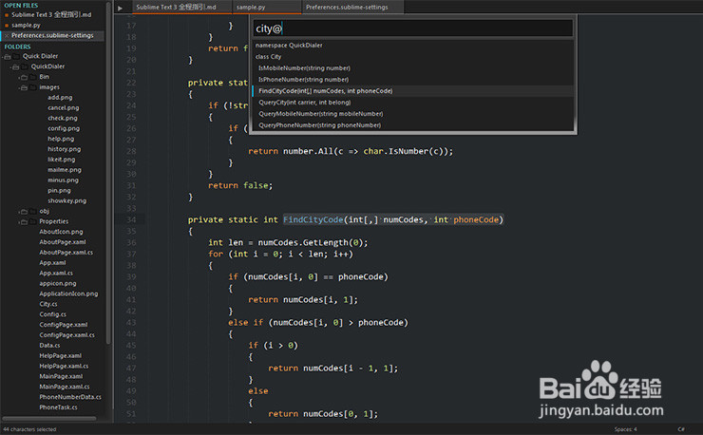Image resolution: width=703 pixels, height=435 pixels.
Task: Click unsaved marker beside the .md open file
Action: (x=7, y=15)
